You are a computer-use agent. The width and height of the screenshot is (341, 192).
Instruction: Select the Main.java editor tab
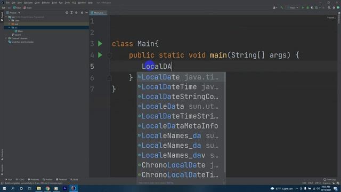tap(98, 13)
